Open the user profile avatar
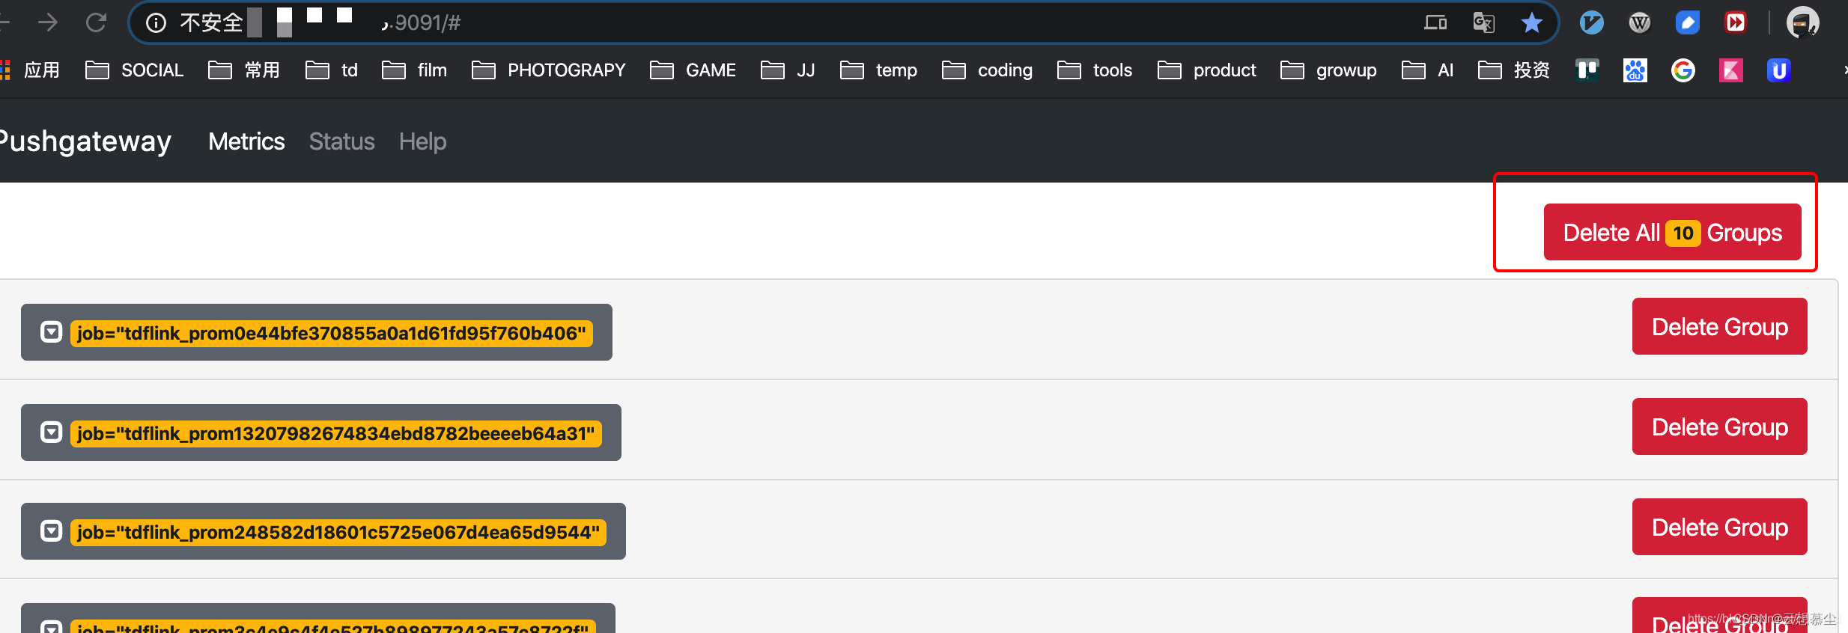This screenshot has height=633, width=1848. coord(1803,23)
